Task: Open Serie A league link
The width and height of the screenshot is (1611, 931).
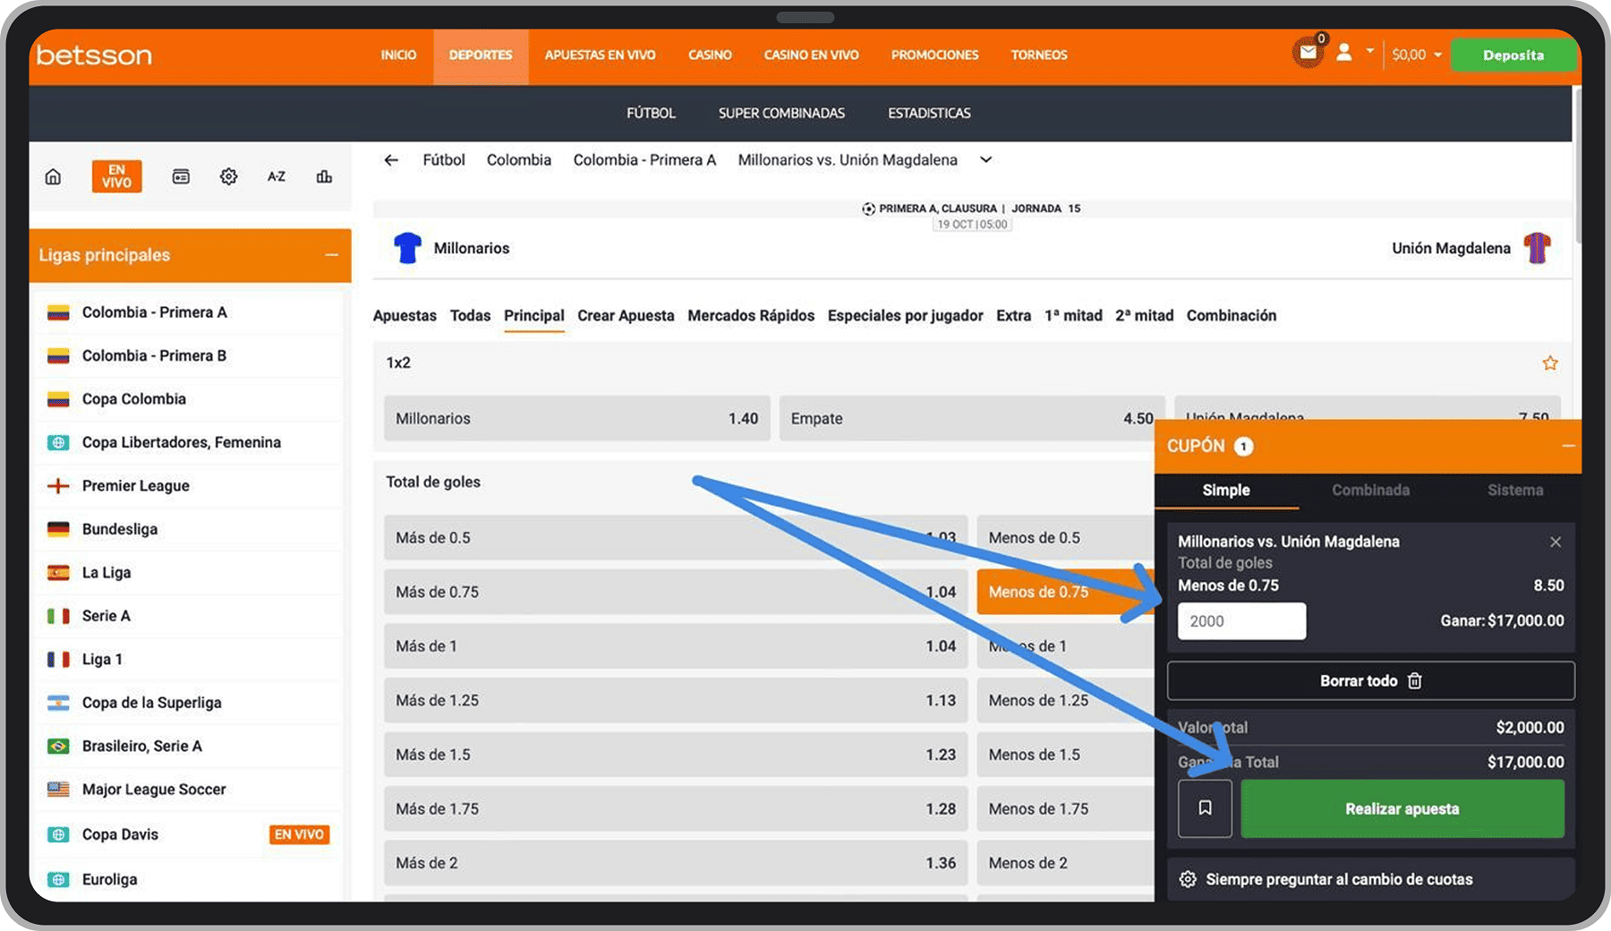Action: [x=107, y=616]
